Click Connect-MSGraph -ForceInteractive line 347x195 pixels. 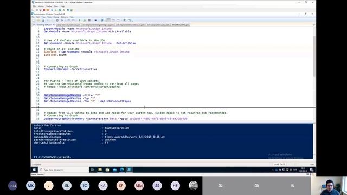70,69
